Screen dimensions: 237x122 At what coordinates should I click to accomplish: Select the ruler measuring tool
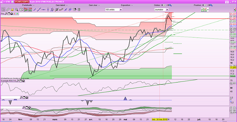click(x=8, y=10)
